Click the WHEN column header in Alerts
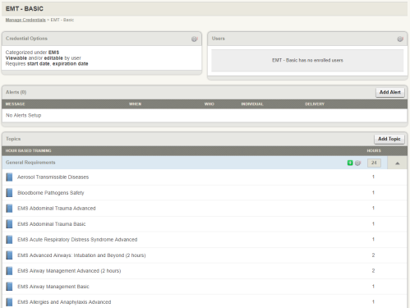Screen dimensions: 410x308 tap(136, 104)
